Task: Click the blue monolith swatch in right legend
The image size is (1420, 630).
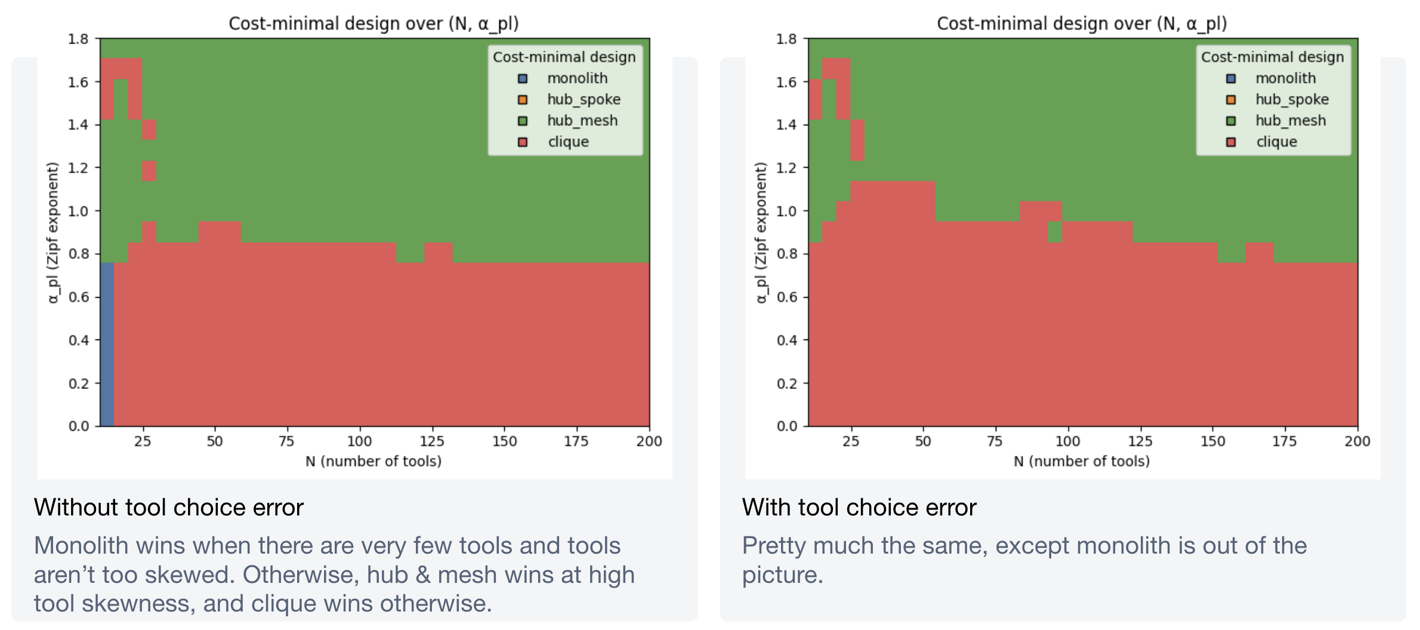Action: coord(1231,78)
